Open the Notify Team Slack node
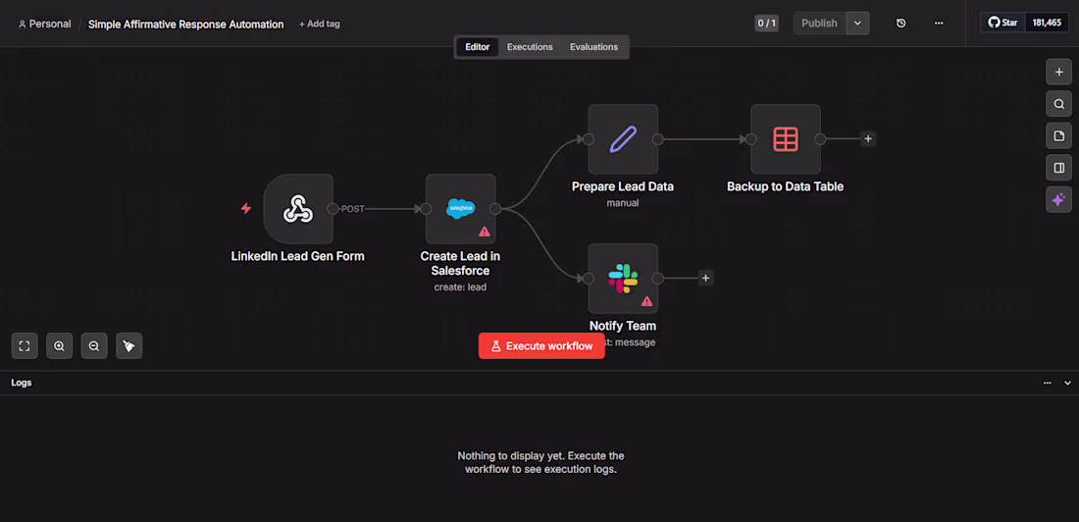1079x522 pixels. click(623, 279)
